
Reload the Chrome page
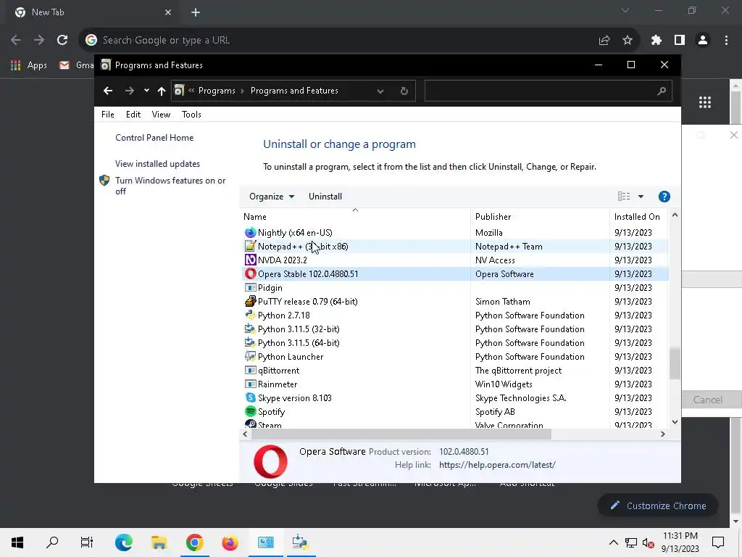62,41
